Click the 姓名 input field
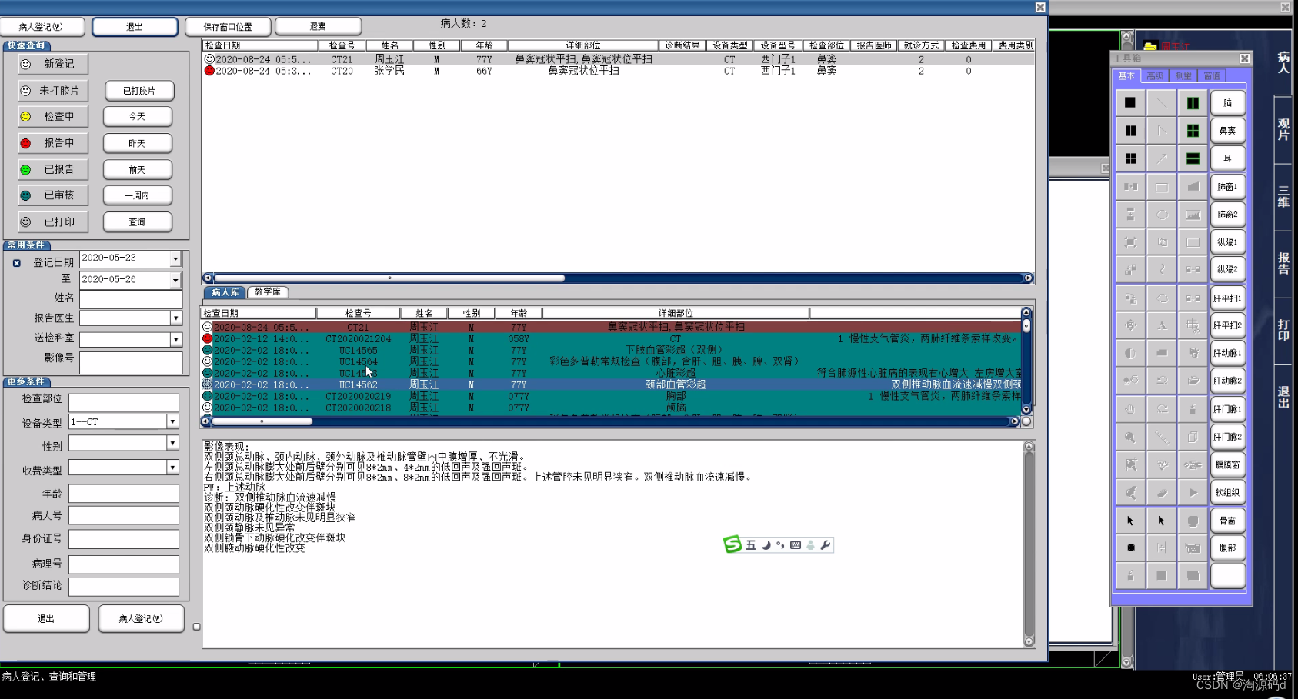Screen dimensions: 1298x699 pos(131,299)
